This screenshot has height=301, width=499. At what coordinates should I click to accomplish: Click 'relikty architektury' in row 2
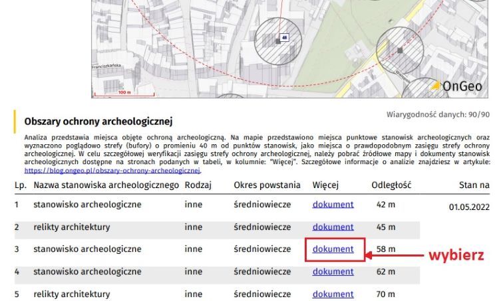click(x=72, y=227)
